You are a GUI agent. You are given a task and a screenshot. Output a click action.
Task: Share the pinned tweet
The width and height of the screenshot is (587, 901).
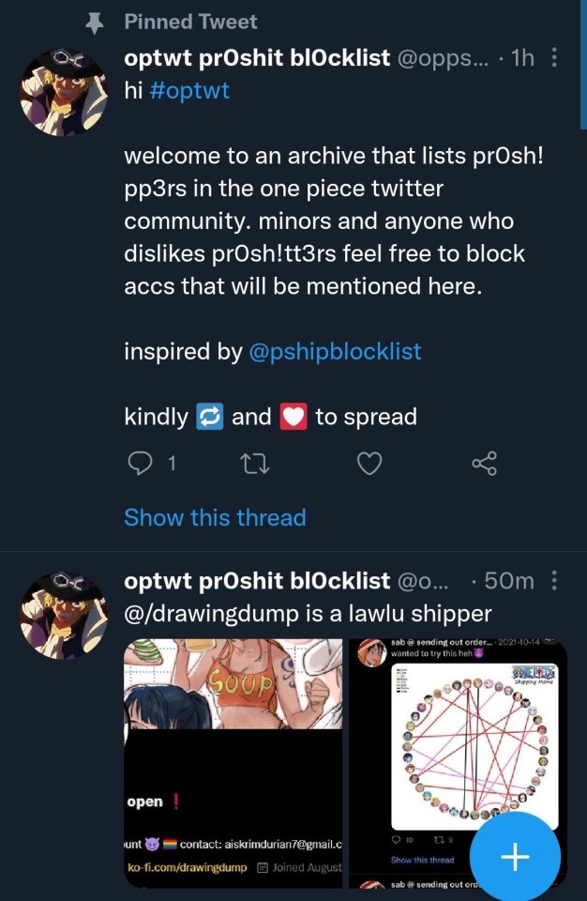point(484,463)
